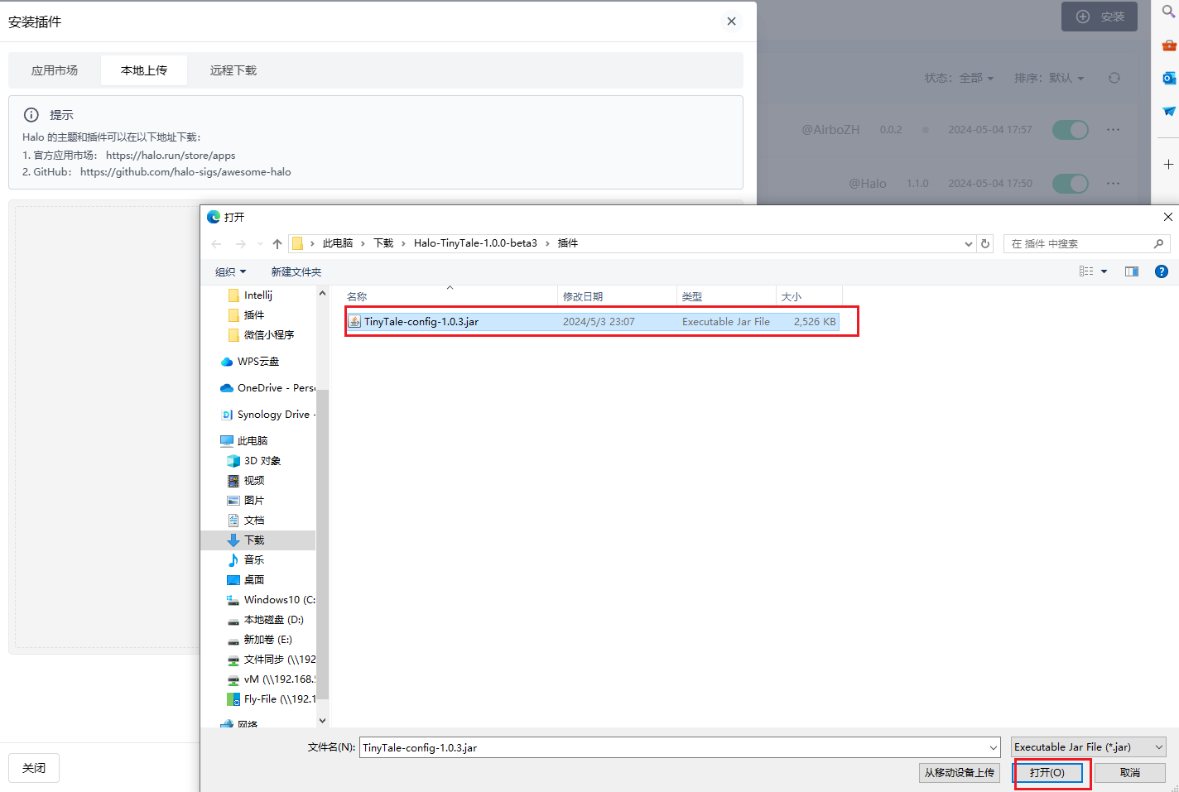Select OneDrive in navigation tree
The height and width of the screenshot is (792, 1179).
(x=267, y=388)
